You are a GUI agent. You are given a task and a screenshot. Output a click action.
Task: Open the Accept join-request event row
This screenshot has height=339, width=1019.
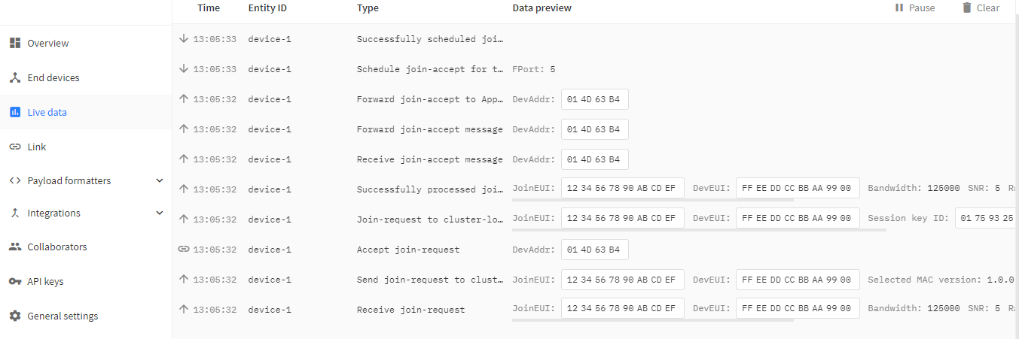coord(407,250)
